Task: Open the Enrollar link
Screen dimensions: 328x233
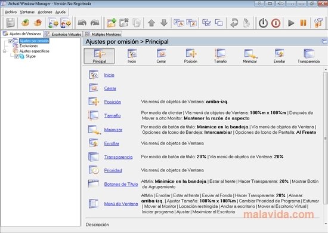Action: [112, 143]
